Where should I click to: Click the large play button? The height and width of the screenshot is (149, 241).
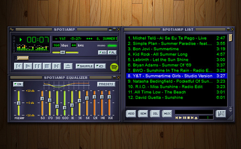coord(28,66)
